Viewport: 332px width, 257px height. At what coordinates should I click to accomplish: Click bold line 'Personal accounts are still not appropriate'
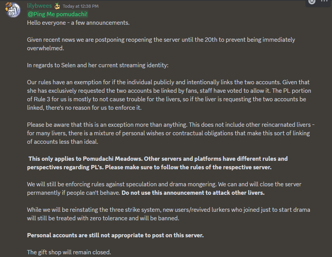(116, 235)
